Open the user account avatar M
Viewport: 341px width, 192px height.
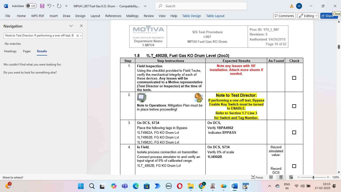[299, 6]
